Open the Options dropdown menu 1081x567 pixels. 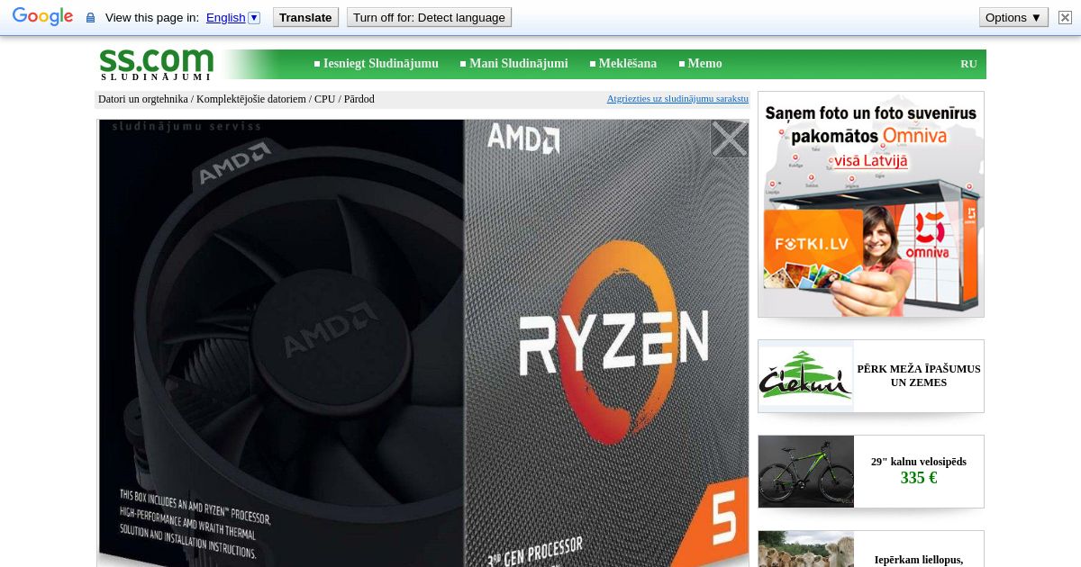(1013, 17)
